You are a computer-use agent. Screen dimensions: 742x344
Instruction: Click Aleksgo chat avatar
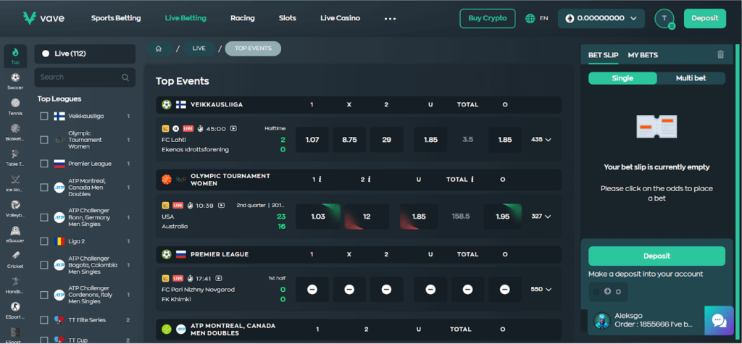tap(601, 320)
